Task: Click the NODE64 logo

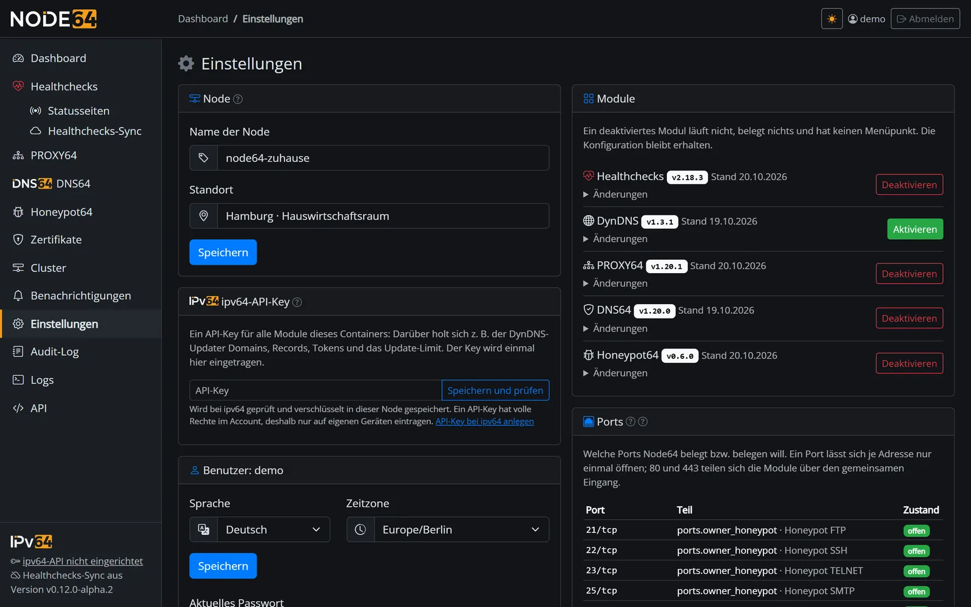Action: (x=53, y=19)
